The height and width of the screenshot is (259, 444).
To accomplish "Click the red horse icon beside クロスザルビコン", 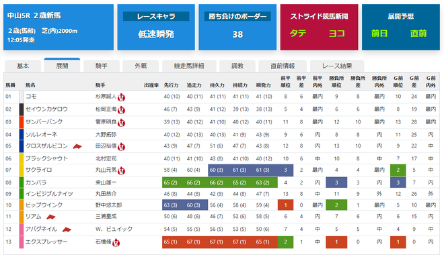I will tap(77, 146).
